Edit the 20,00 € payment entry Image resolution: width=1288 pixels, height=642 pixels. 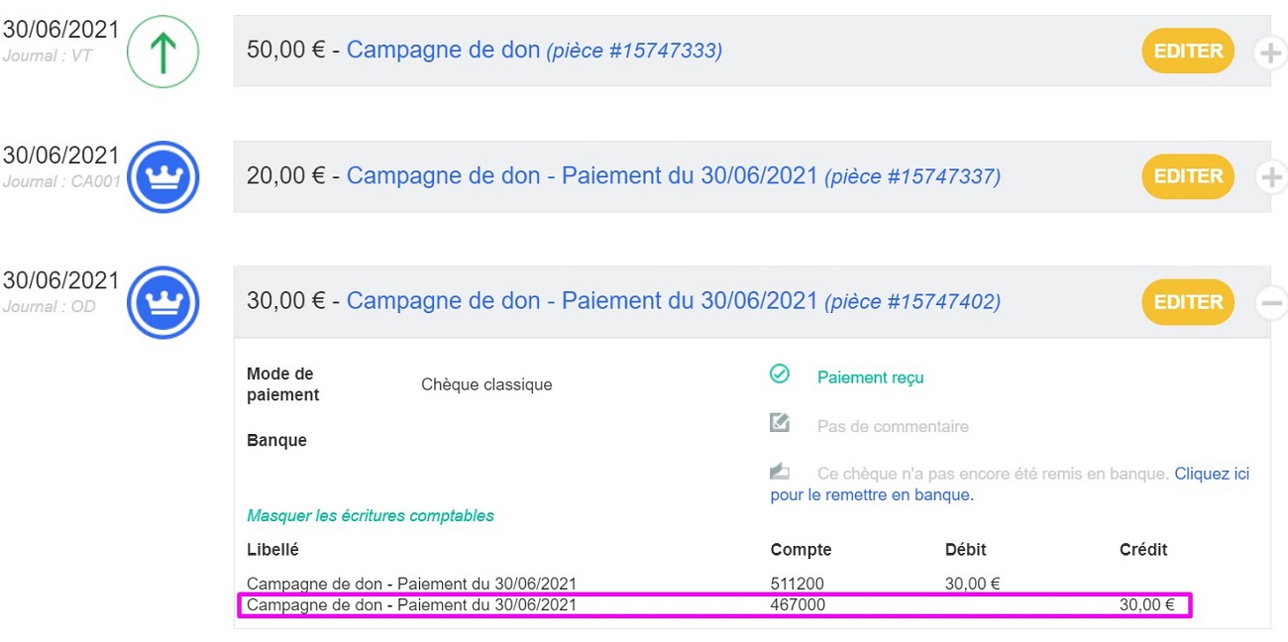click(1188, 176)
